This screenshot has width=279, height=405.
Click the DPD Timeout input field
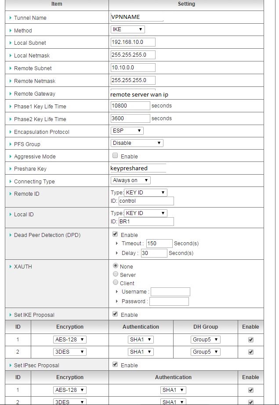tap(159, 244)
